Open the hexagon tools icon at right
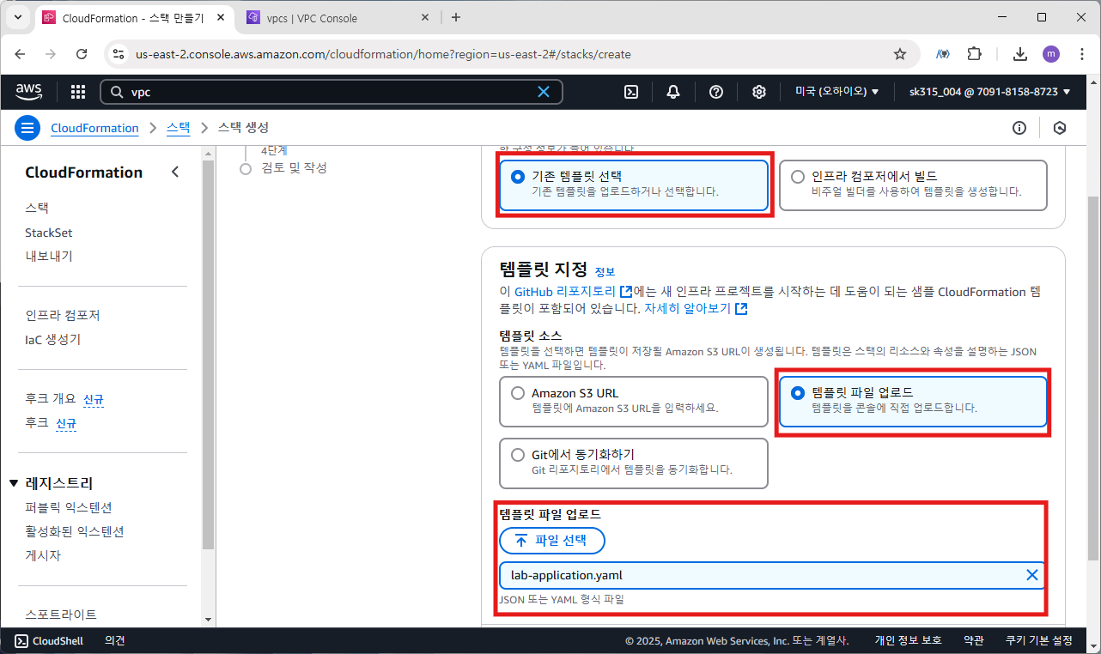Image resolution: width=1101 pixels, height=654 pixels. [1060, 128]
